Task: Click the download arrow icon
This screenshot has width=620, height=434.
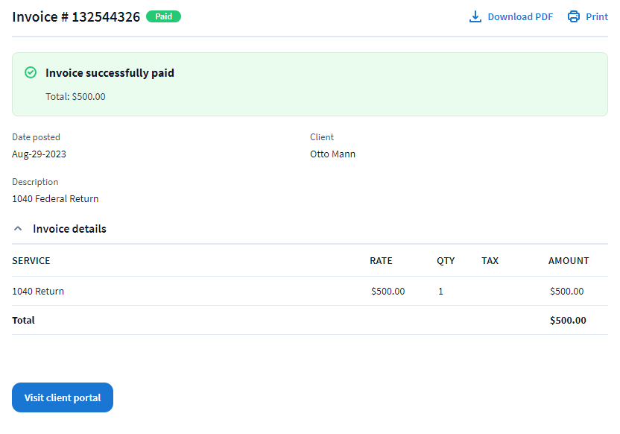Action: [x=475, y=16]
